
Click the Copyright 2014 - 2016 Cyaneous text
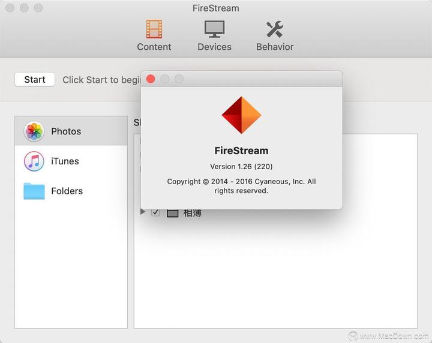pos(241,186)
